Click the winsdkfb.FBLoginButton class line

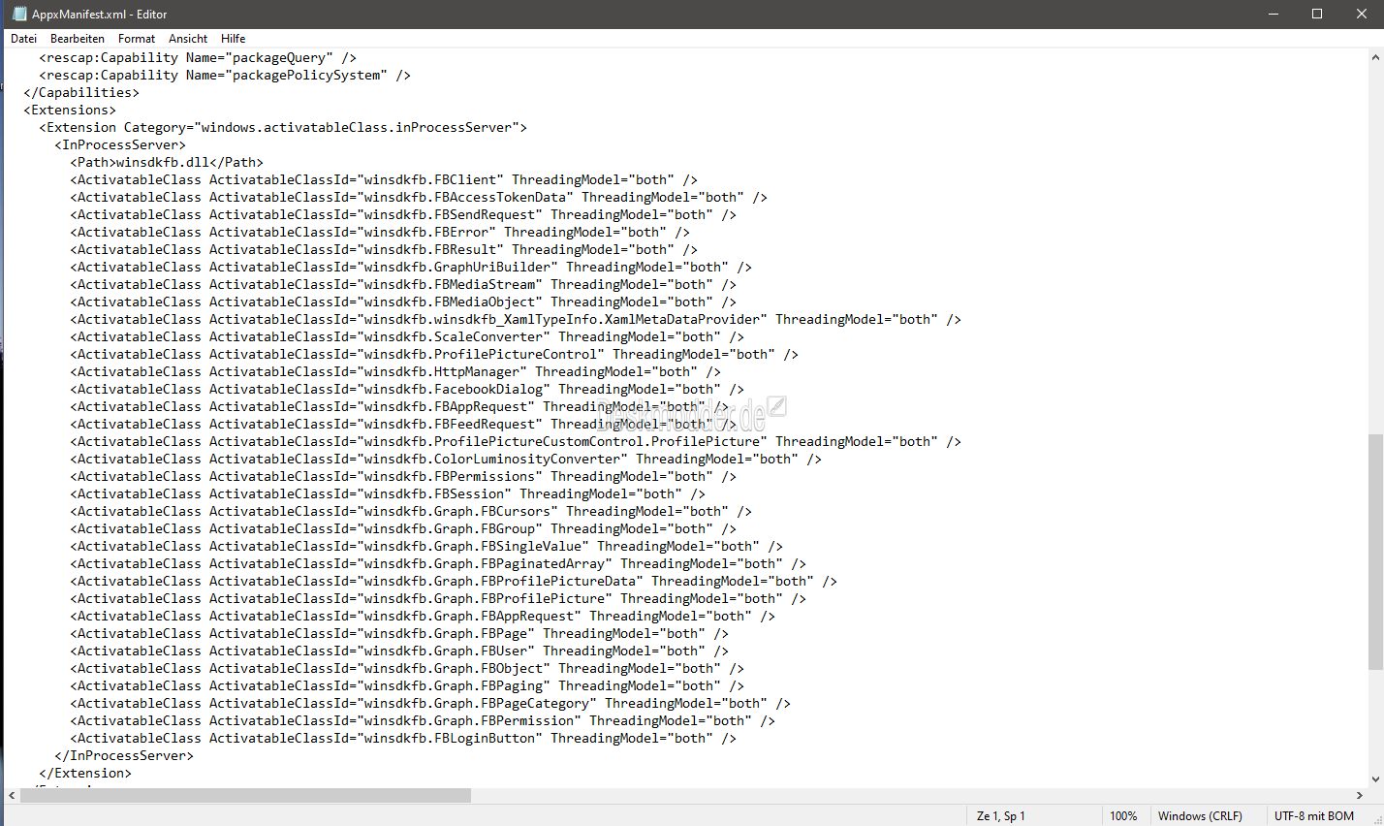coord(403,738)
